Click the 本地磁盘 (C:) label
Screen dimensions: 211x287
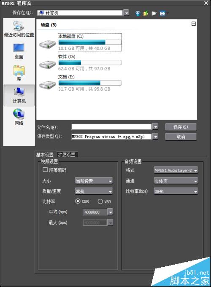point(71,36)
